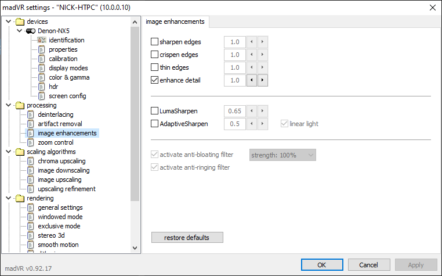
Task: Click the chroma upscaling page icon
Action: pyautogui.click(x=31, y=161)
